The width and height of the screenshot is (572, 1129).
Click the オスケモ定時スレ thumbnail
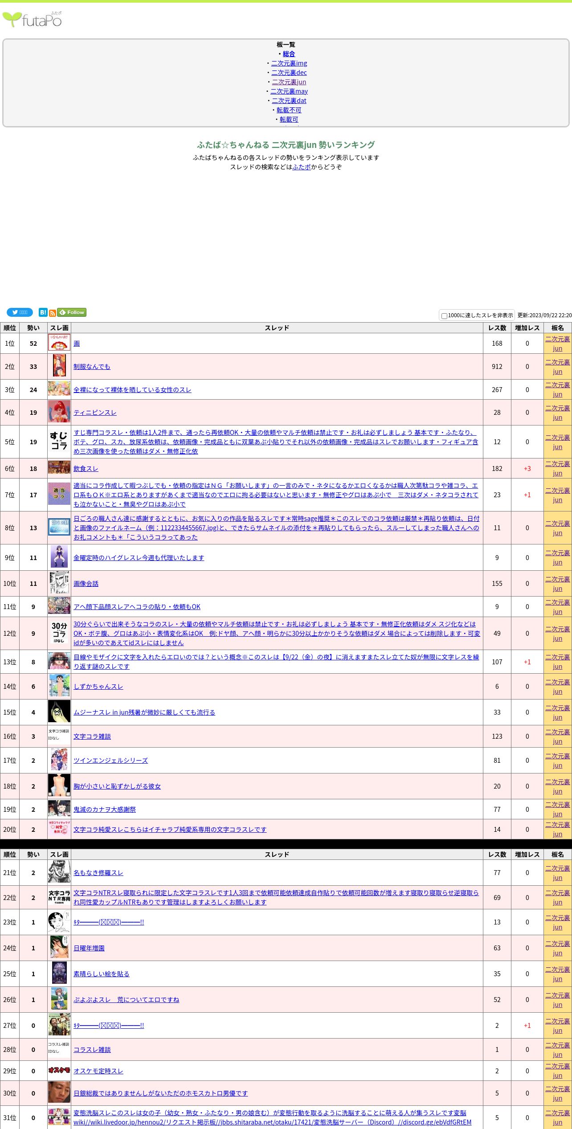[59, 1070]
